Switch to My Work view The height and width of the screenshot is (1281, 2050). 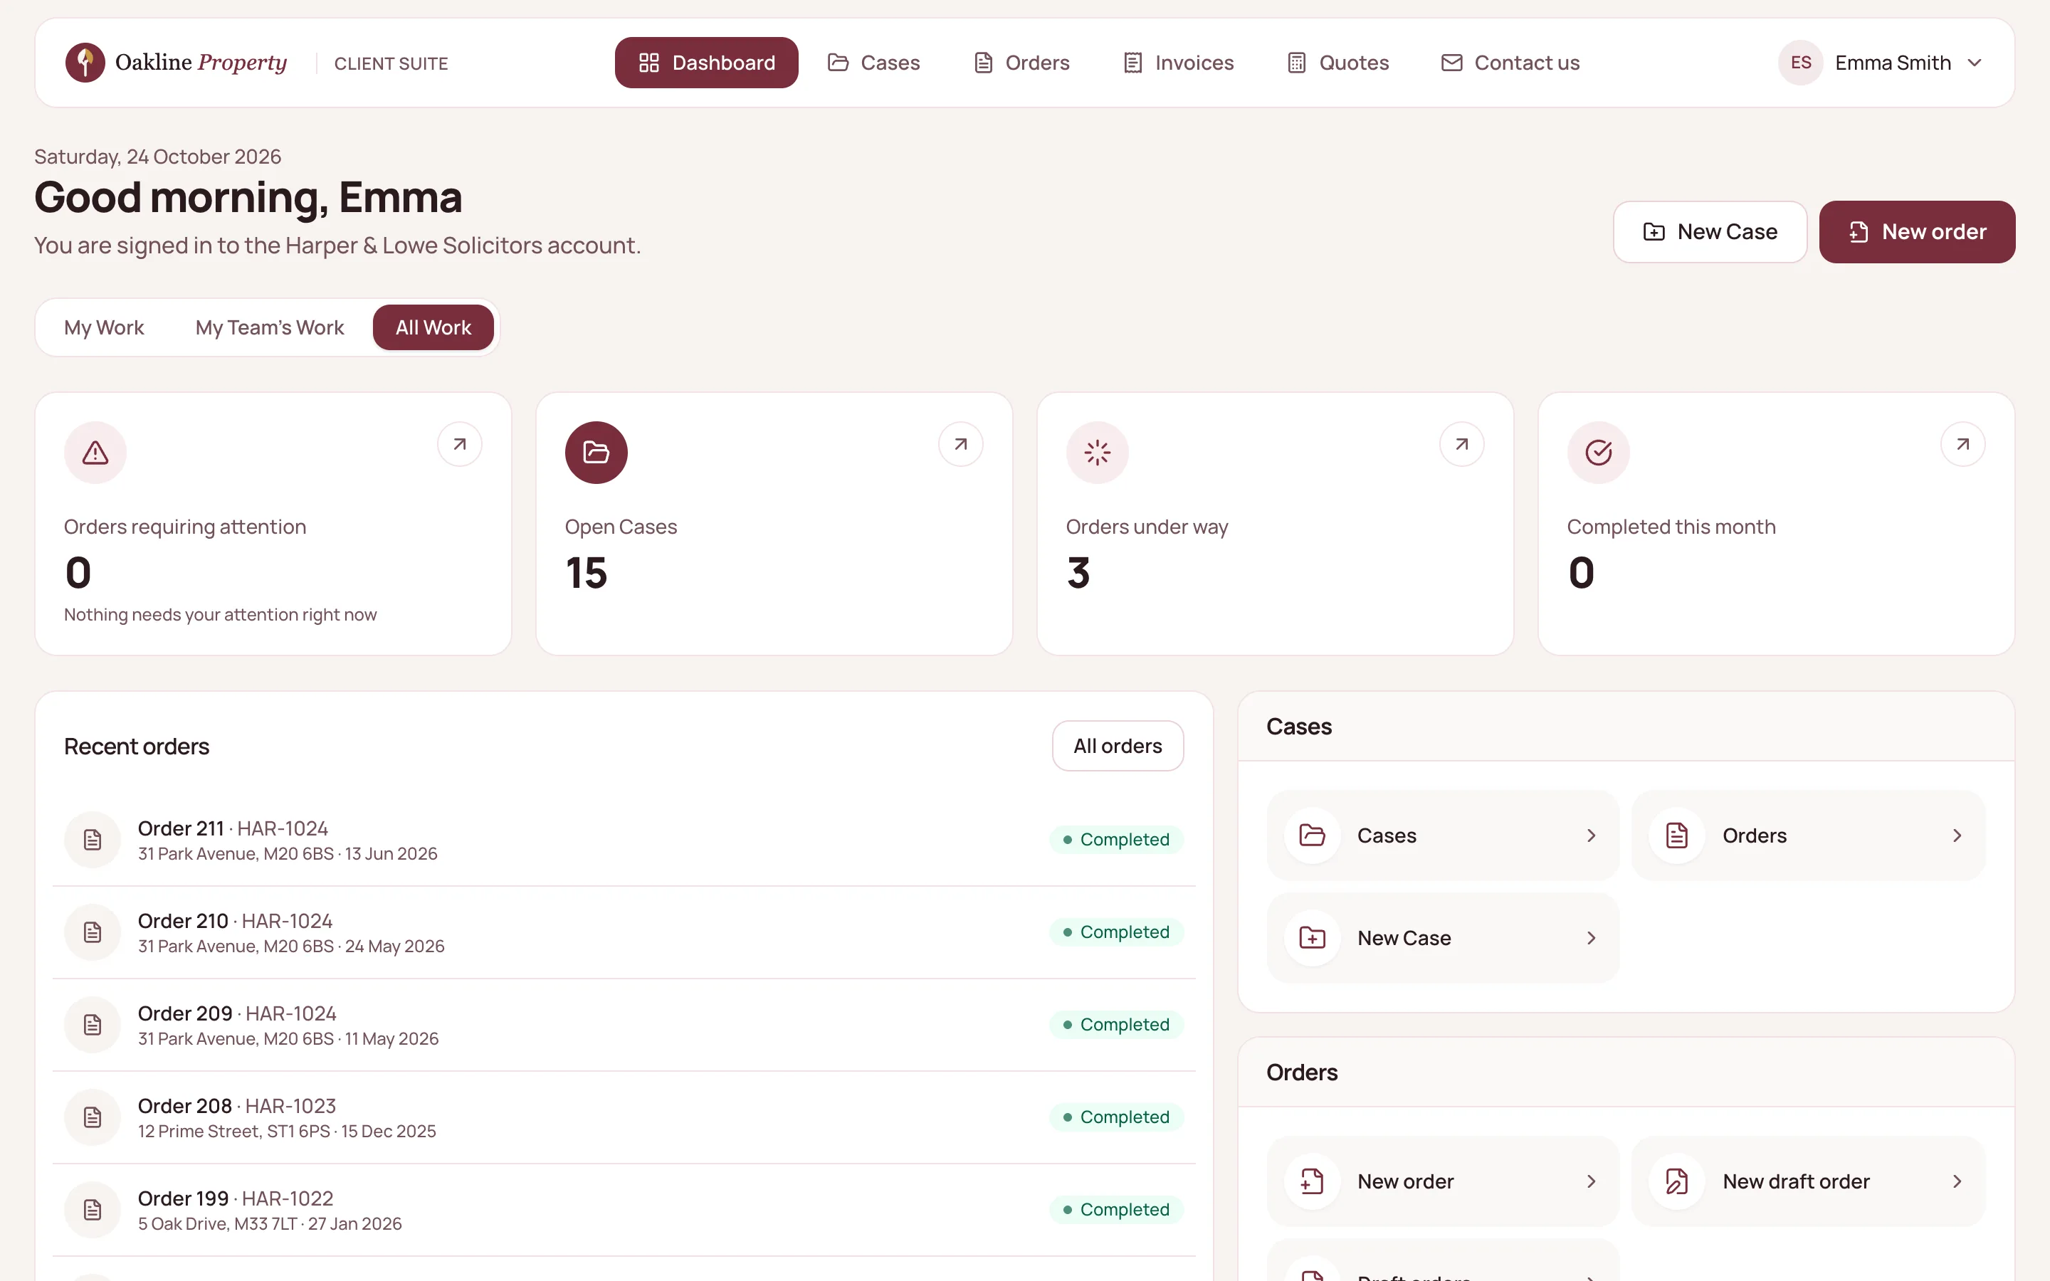[x=104, y=327]
